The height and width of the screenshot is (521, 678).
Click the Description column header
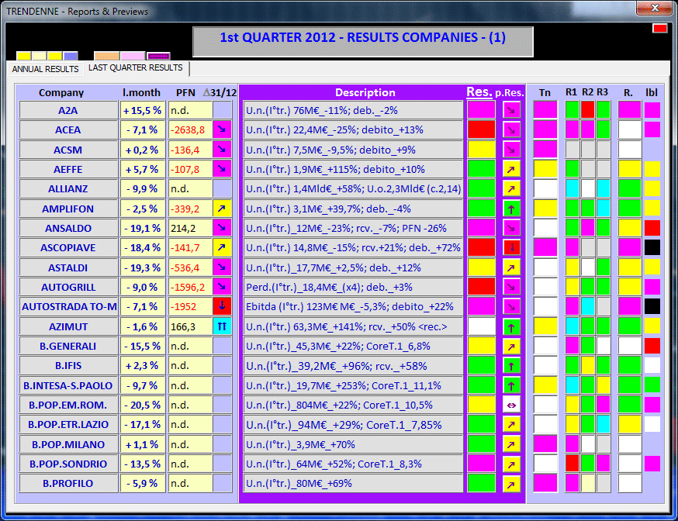[x=365, y=92]
